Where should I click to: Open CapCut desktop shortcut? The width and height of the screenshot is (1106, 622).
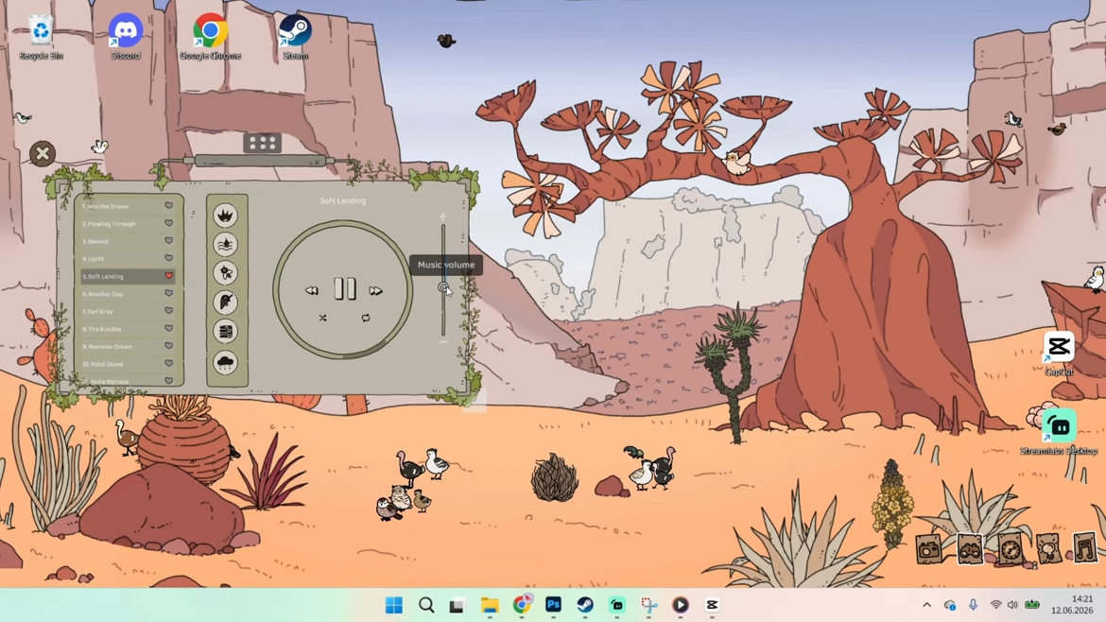coord(1059,354)
